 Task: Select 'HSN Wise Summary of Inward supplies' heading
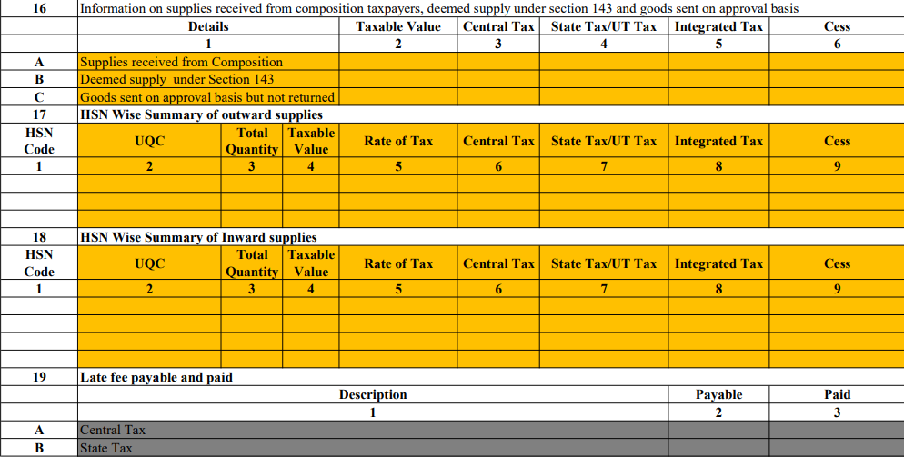[198, 237]
